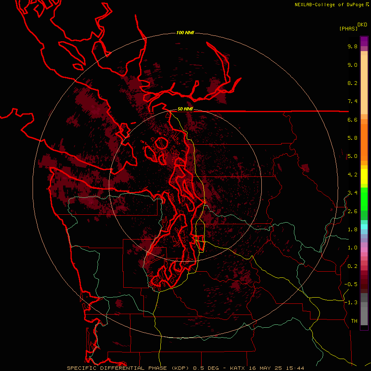Click the 1.0 scale label

(x=352, y=248)
